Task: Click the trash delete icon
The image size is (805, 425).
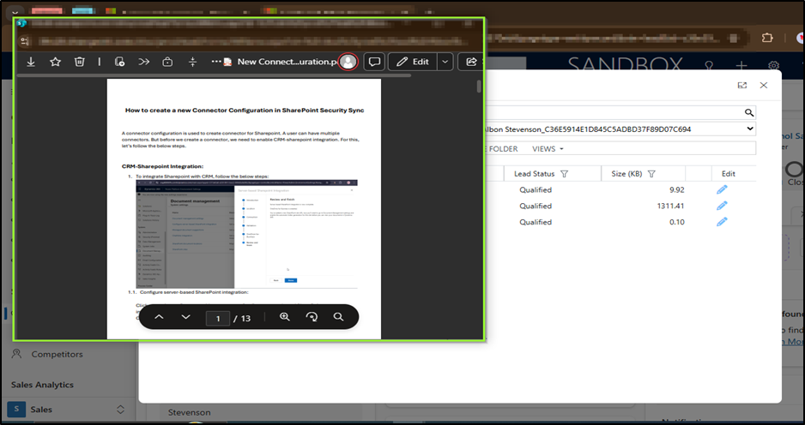Action: tap(79, 62)
